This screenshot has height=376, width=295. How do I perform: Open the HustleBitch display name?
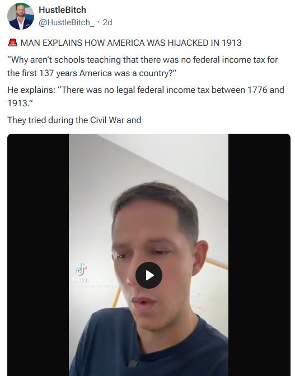pos(62,10)
